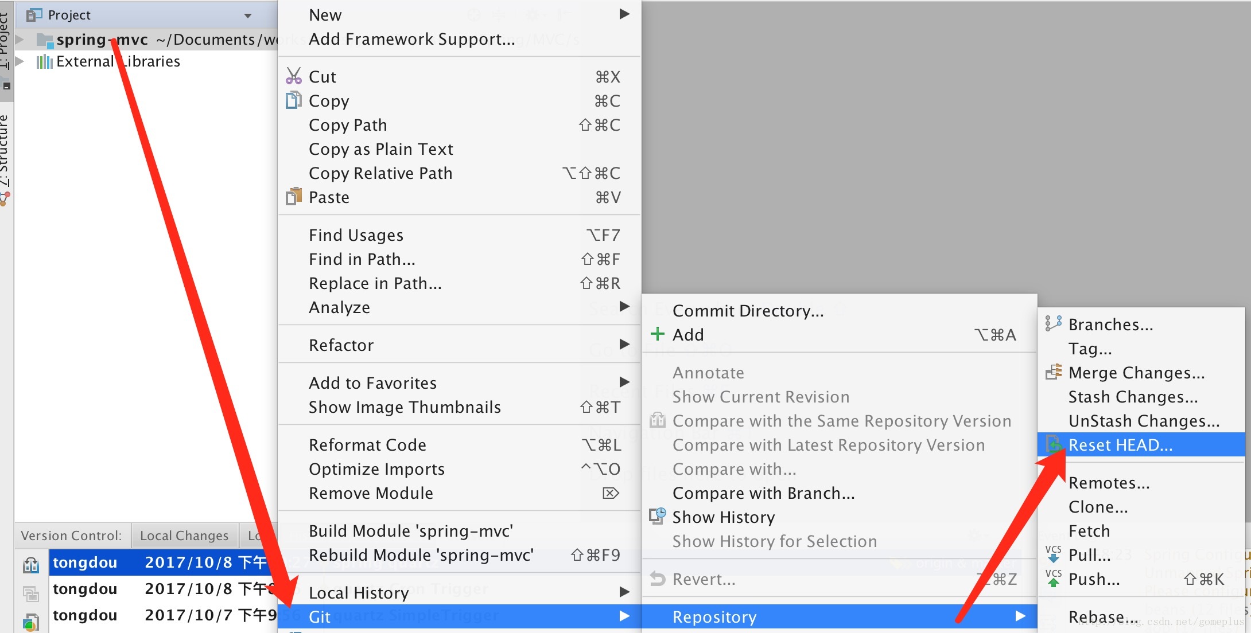Click the Show History clock icon
This screenshot has width=1251, height=633.
657,515
